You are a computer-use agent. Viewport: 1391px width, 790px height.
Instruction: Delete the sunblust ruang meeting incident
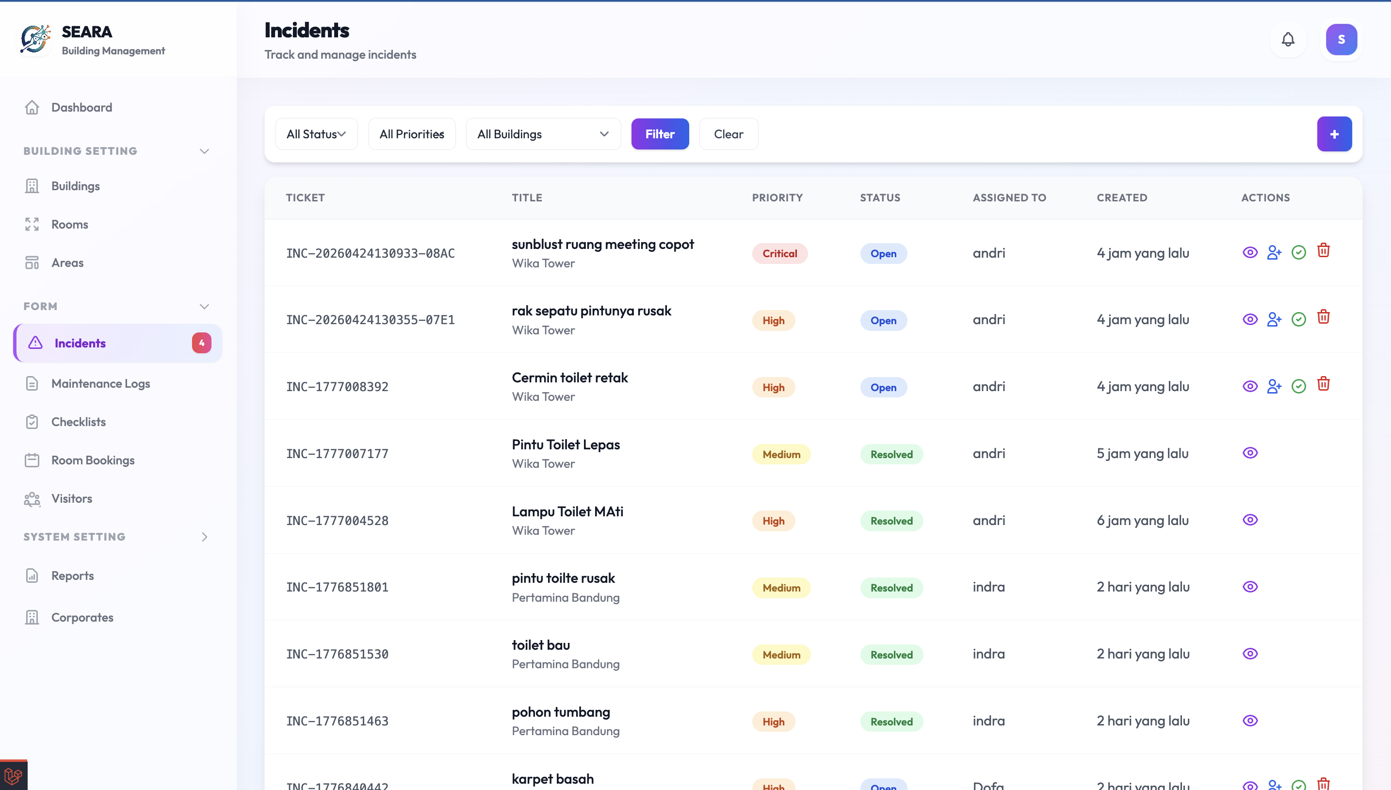point(1323,251)
